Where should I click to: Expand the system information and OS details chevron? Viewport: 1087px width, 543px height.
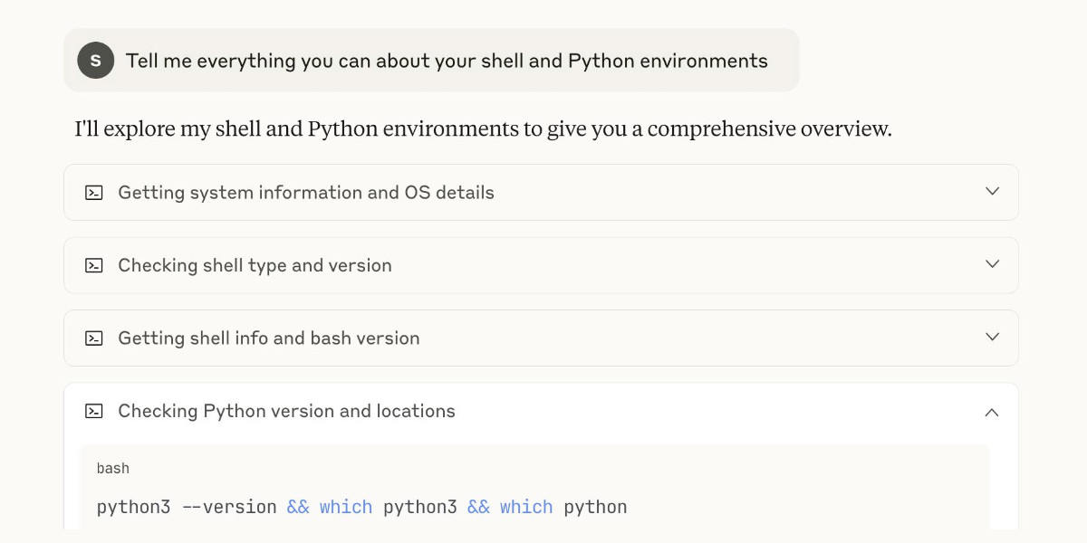coord(992,192)
